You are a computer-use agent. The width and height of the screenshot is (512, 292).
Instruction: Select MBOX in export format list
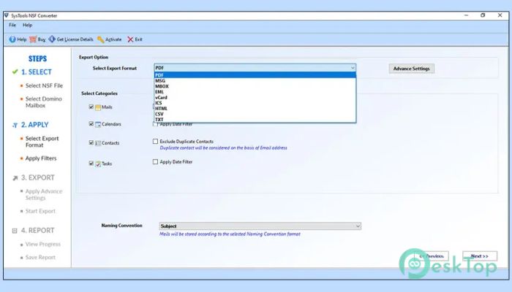[255, 86]
